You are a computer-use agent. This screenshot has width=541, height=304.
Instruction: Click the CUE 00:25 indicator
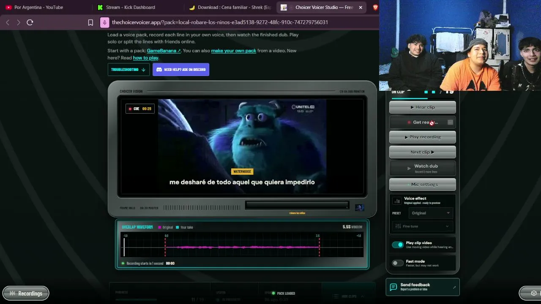coord(140,109)
